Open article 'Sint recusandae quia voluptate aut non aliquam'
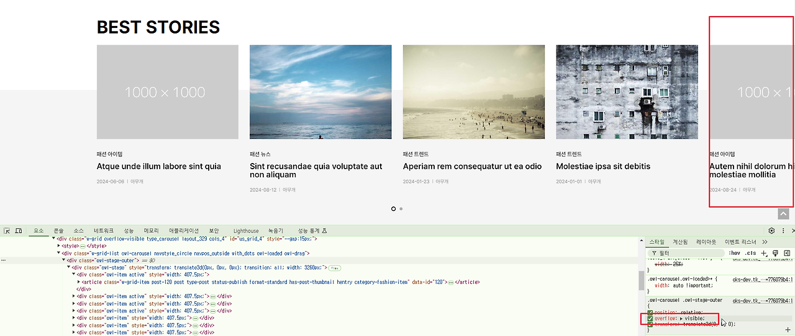 (x=316, y=170)
